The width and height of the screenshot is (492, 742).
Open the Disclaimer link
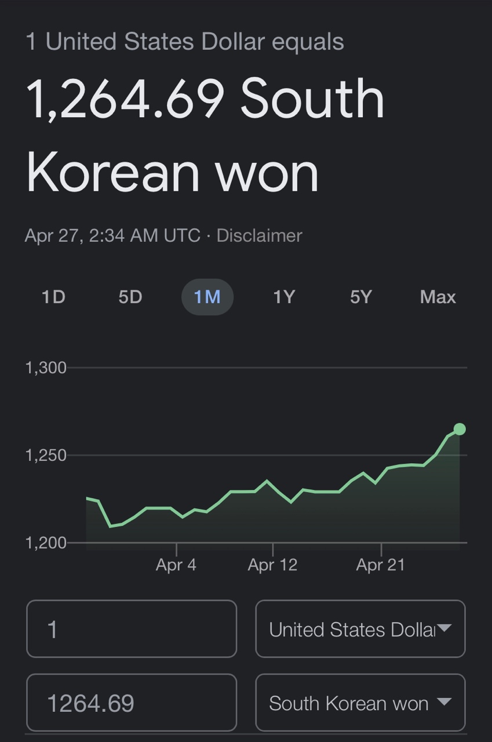(259, 235)
